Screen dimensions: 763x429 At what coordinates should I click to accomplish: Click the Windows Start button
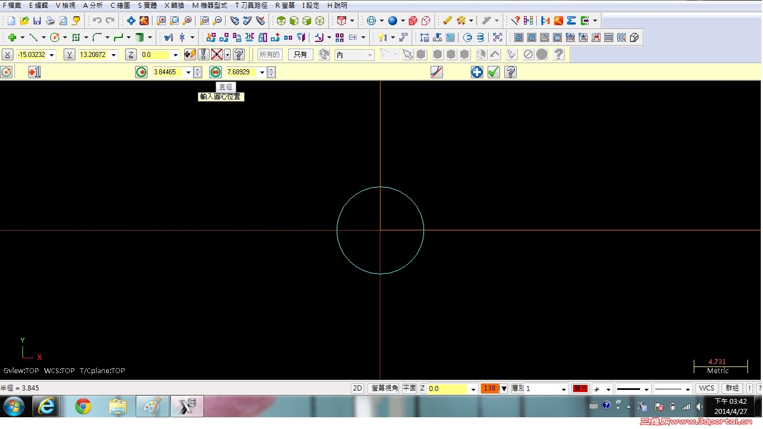click(14, 407)
